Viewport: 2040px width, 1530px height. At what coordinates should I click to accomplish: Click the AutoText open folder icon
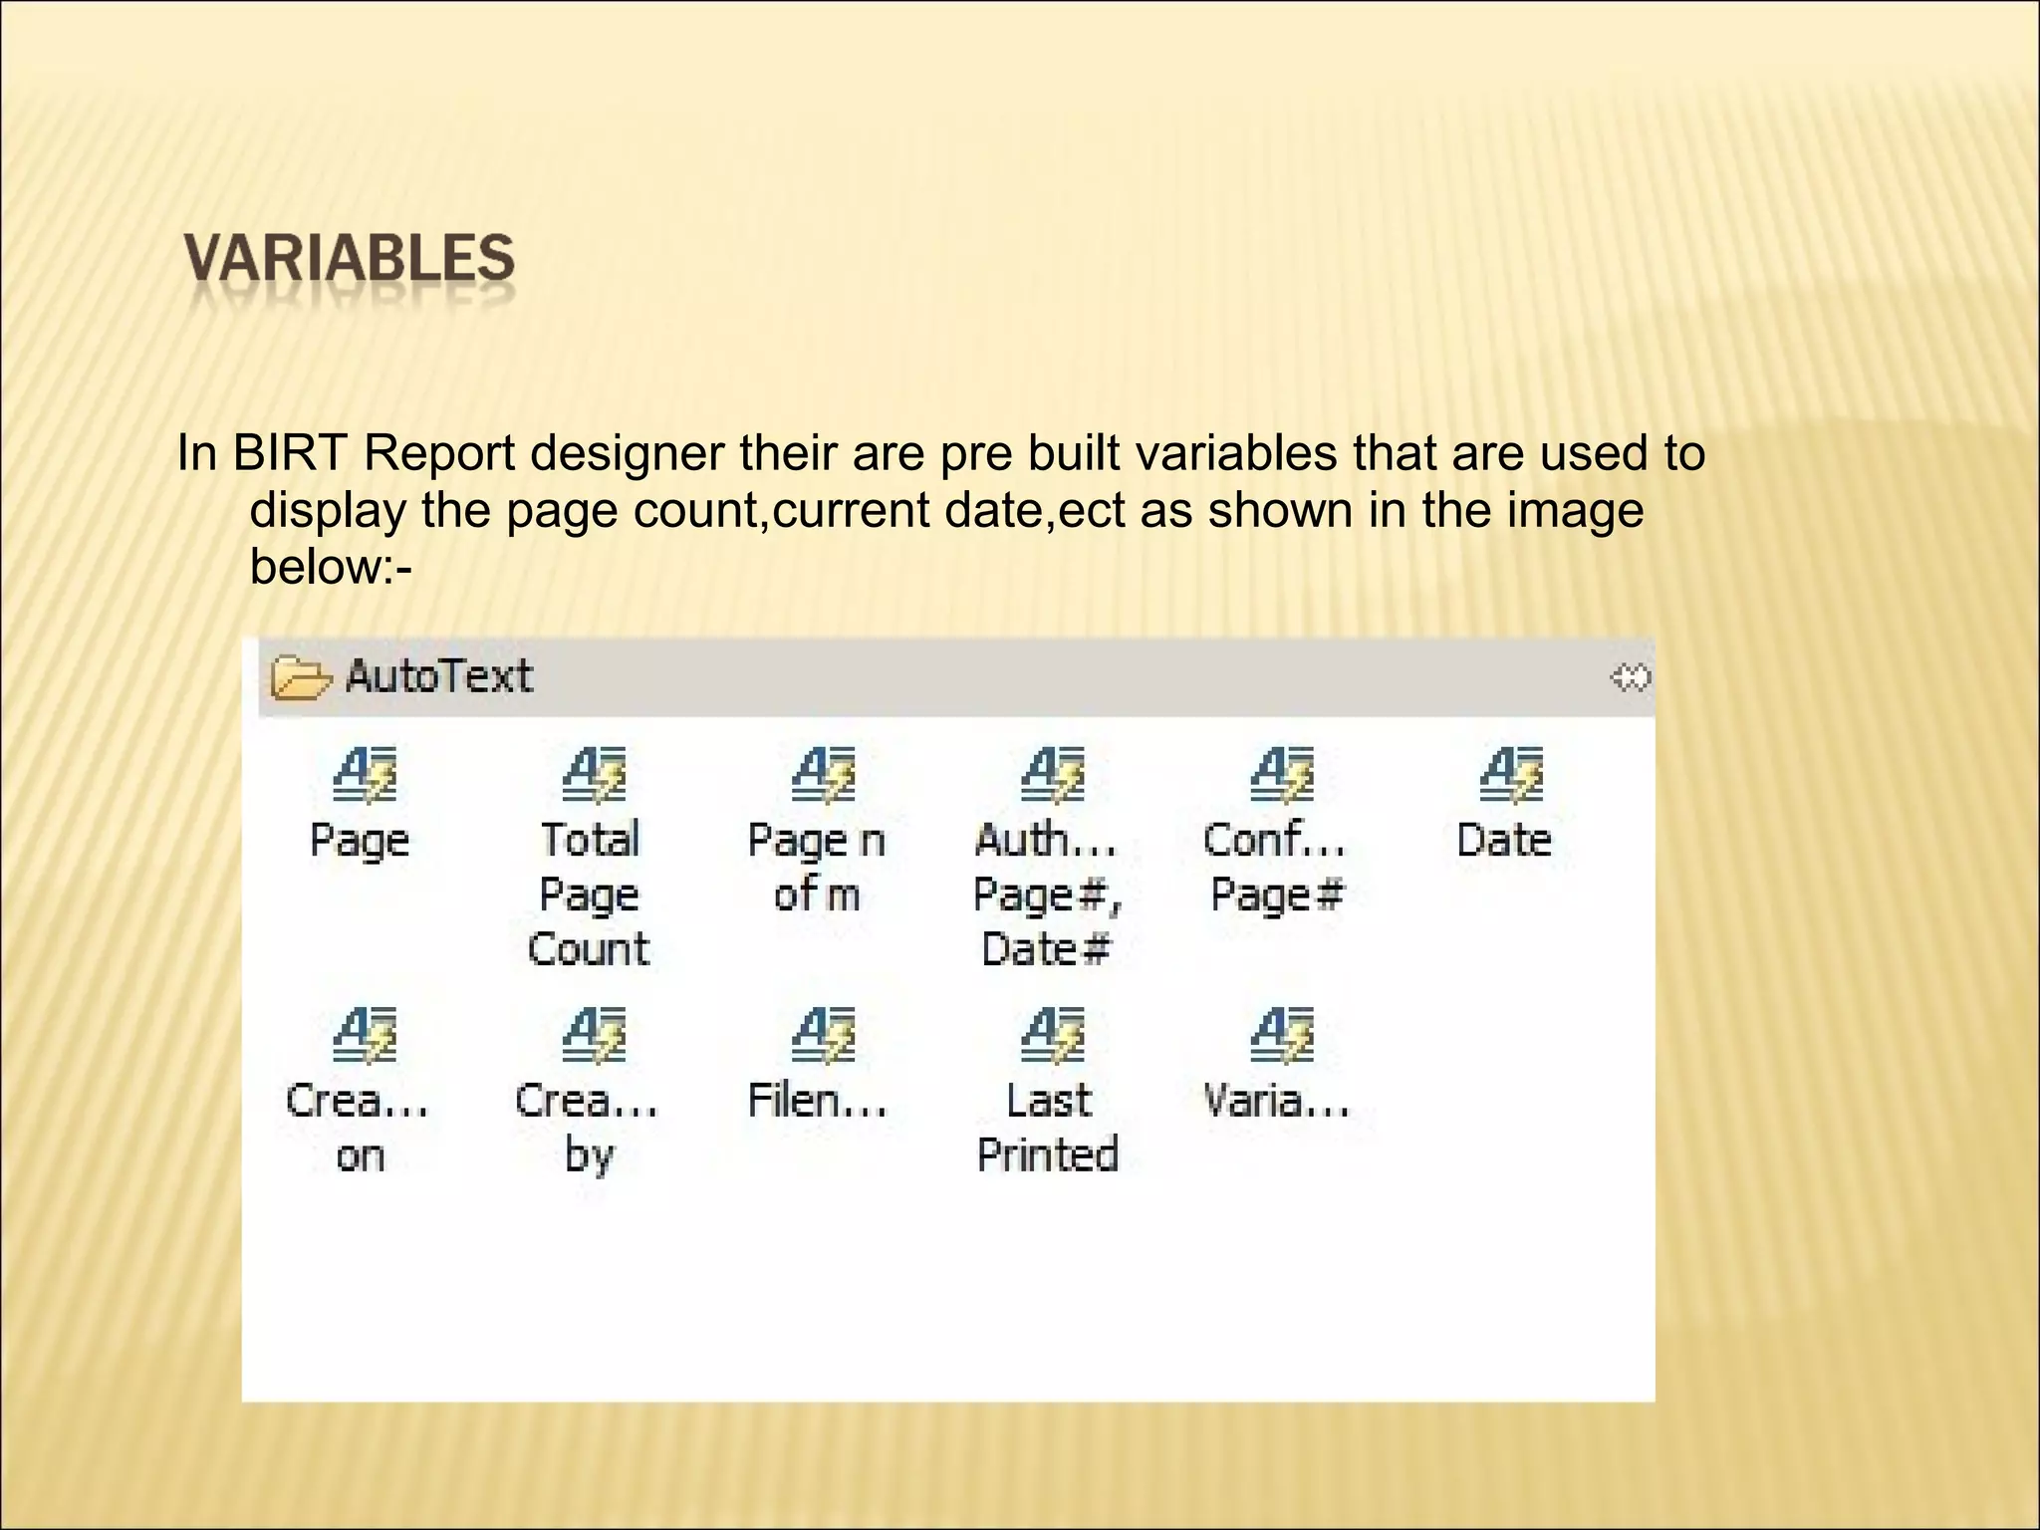click(301, 677)
